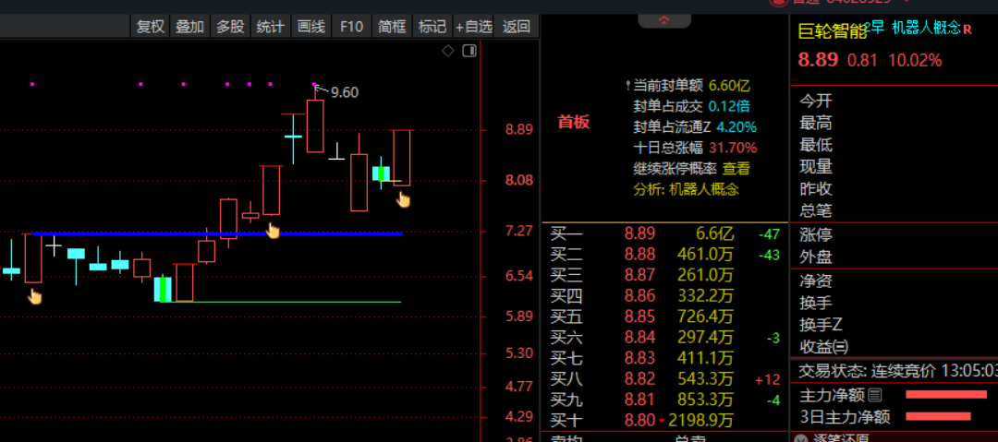This screenshot has width=998, height=442.
Task: Click cyan 机器人概念 tag in header
Action: click(926, 28)
